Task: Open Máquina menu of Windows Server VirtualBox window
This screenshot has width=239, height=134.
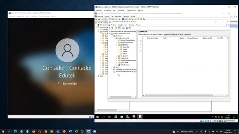Action: point(107,10)
